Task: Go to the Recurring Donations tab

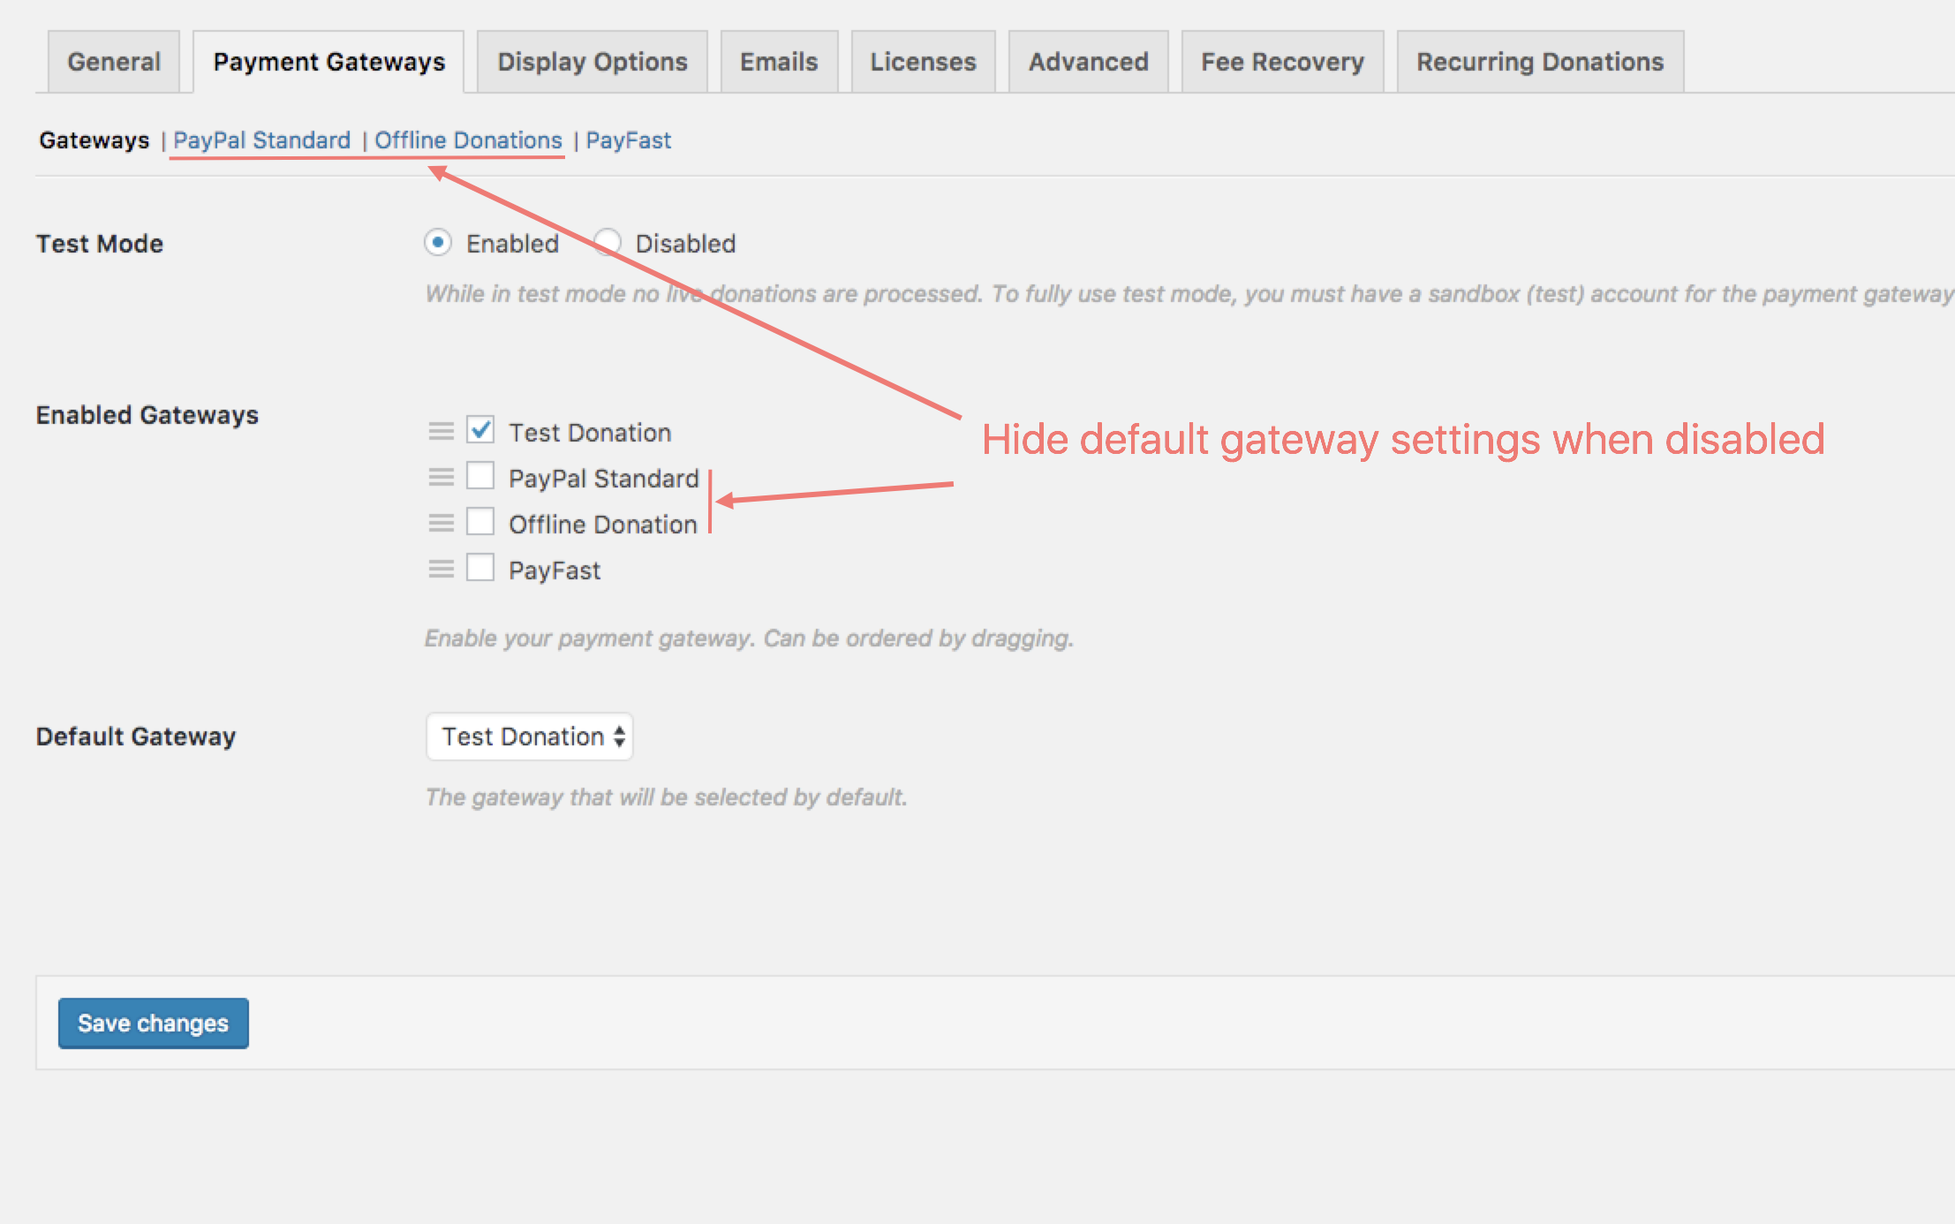Action: [x=1539, y=61]
